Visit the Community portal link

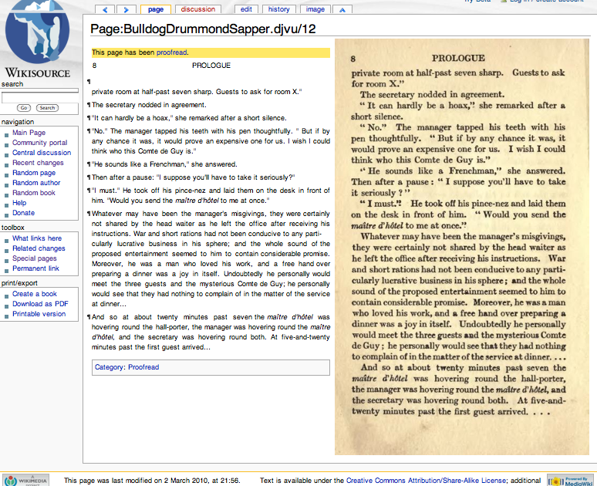(x=39, y=143)
